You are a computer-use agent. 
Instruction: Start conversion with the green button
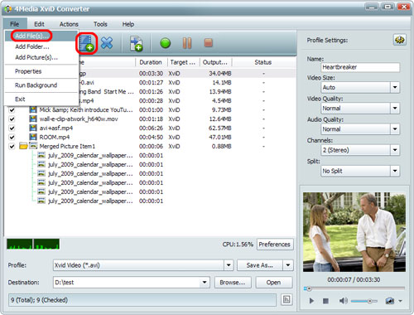pyautogui.click(x=166, y=43)
